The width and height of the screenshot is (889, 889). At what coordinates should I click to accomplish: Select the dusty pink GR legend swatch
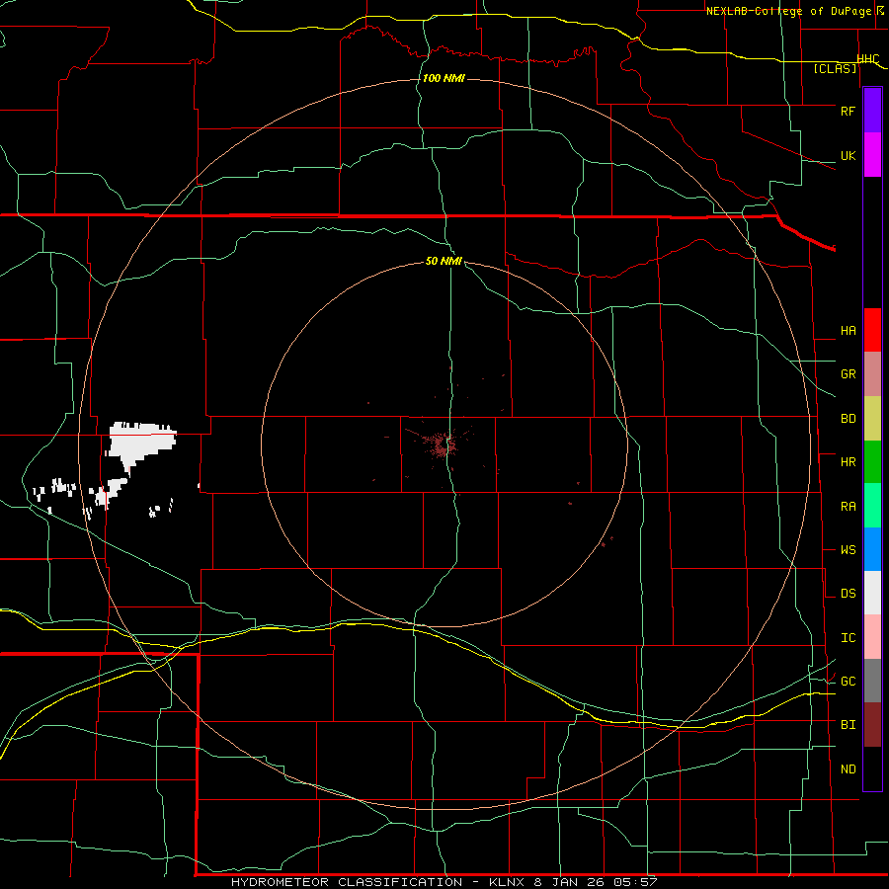pyautogui.click(x=872, y=374)
